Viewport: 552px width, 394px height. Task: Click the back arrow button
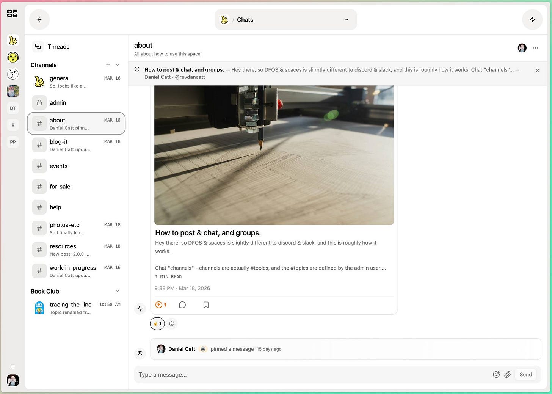tap(39, 20)
